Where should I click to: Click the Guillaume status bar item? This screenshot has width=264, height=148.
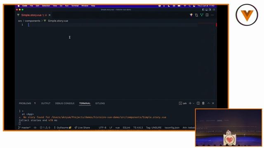pos(62,128)
